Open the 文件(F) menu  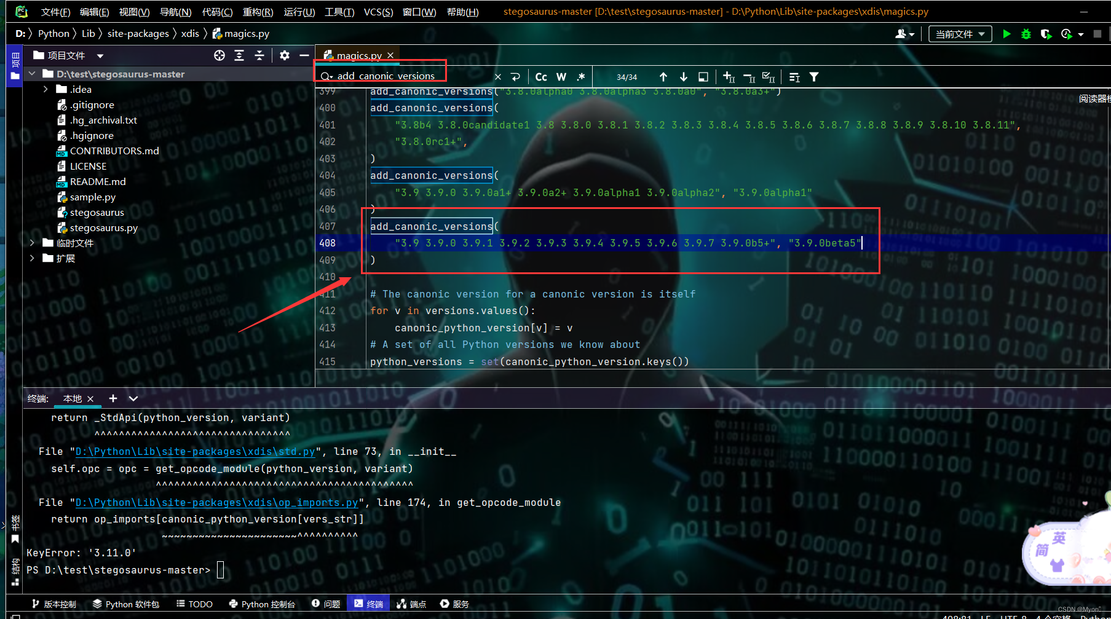(55, 12)
